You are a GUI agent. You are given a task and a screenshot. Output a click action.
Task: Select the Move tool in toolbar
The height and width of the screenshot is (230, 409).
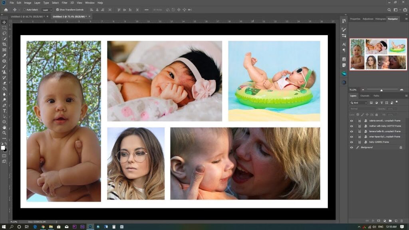click(4, 22)
